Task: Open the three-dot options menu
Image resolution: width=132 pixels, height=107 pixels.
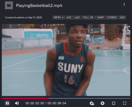Action: [124, 4]
